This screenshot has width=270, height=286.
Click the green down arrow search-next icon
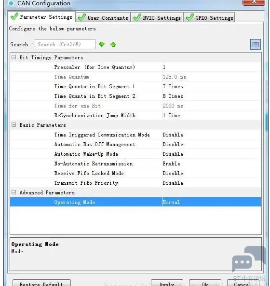click(102, 44)
